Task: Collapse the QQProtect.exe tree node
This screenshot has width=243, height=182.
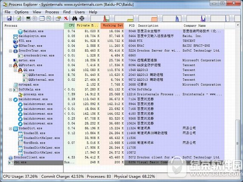Action: [x=10, y=65]
